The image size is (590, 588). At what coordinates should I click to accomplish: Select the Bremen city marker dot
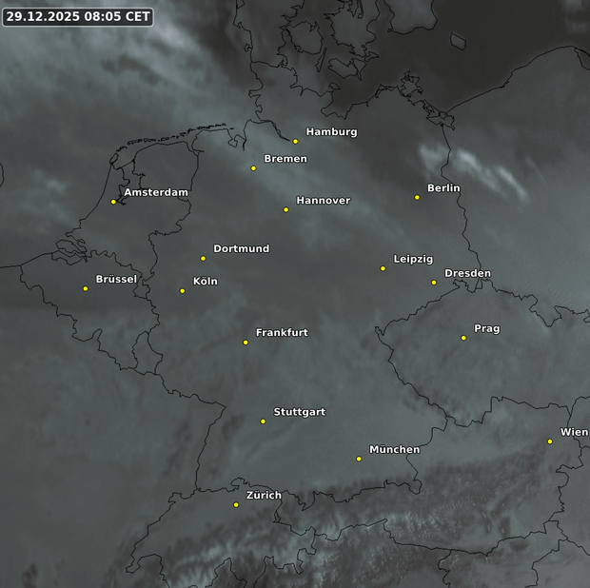tap(253, 168)
